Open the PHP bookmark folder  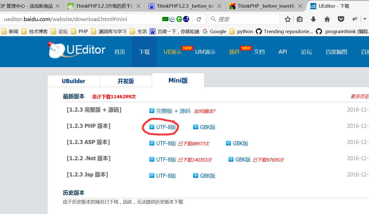click(x=79, y=31)
